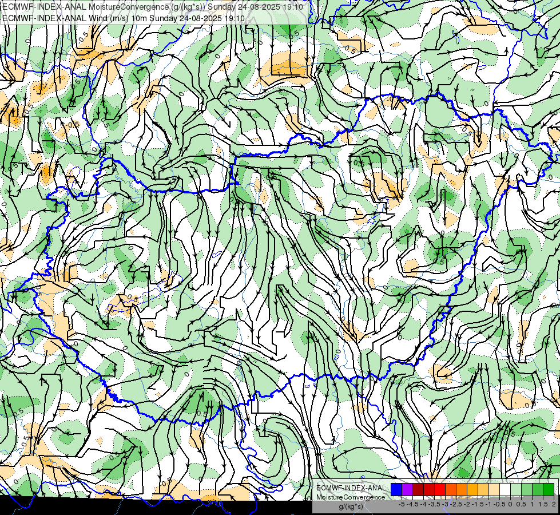Click the legend swatch between 1 and 1.5
The height and width of the screenshot is (515, 560).
[538, 490]
